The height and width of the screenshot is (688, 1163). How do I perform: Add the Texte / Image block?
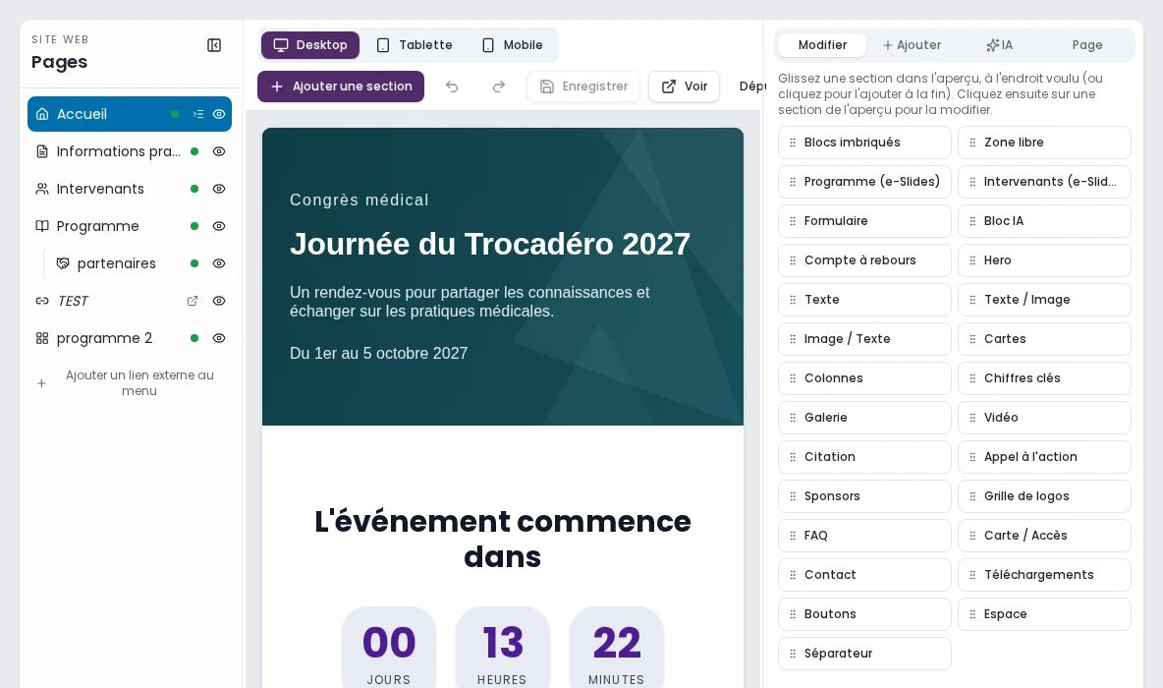coord(1044,300)
